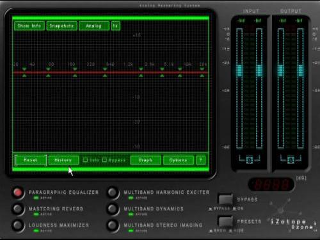The image size is (320, 240).
Task: Enable the Solo checkbox
Action: (x=85, y=160)
